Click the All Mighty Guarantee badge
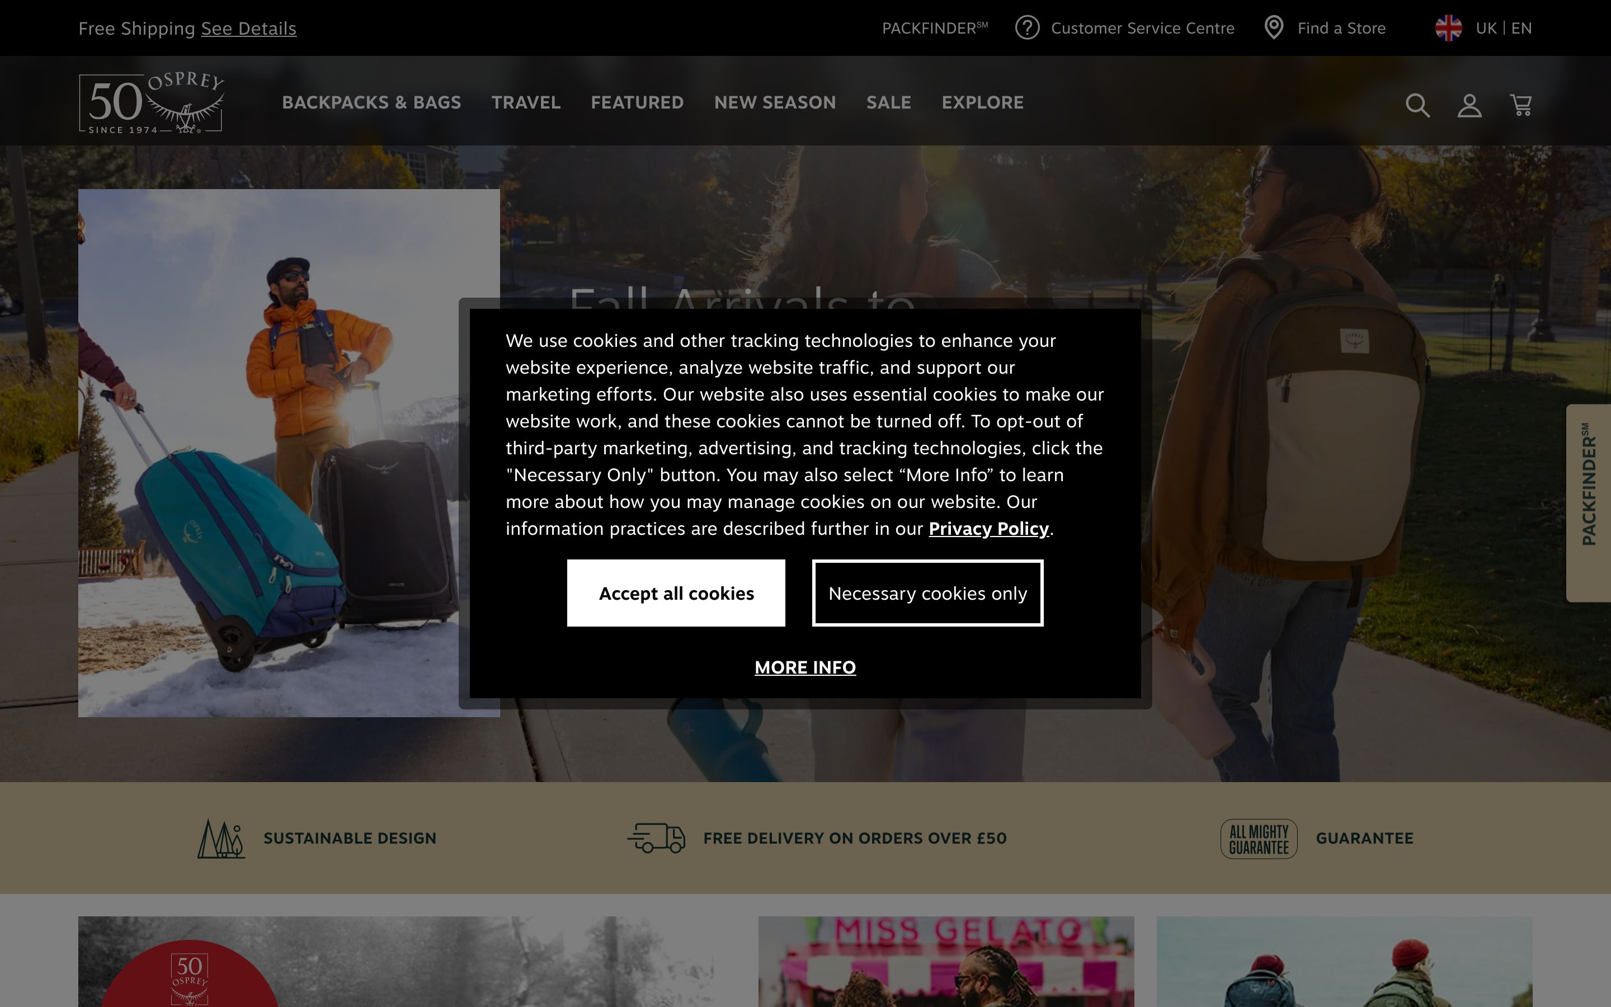The image size is (1611, 1007). [x=1258, y=839]
